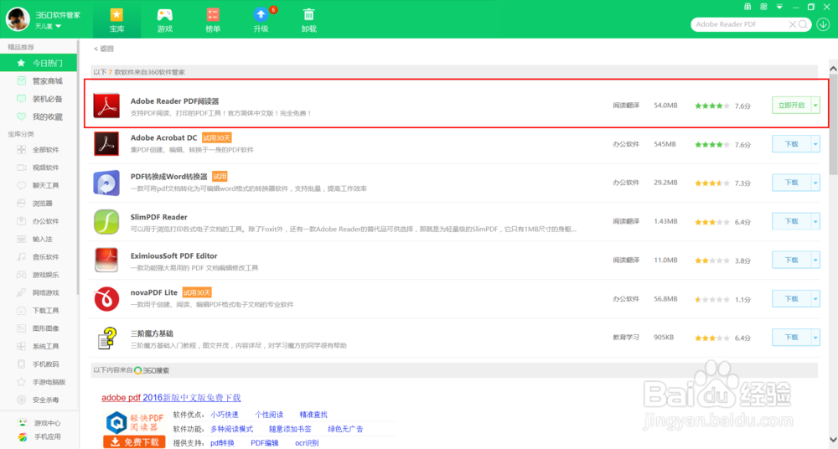Open the Adobe Reader PDF阅读器 title
Screen dimensions: 838x449
click(x=175, y=101)
